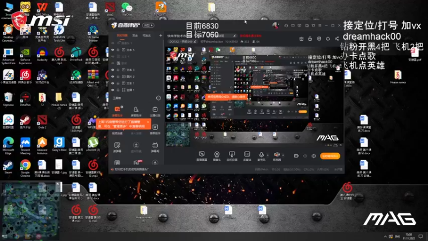Toggle the preview eye icon near settings
Image resolution: width=428 pixels, height=241 pixels.
(x=305, y=156)
